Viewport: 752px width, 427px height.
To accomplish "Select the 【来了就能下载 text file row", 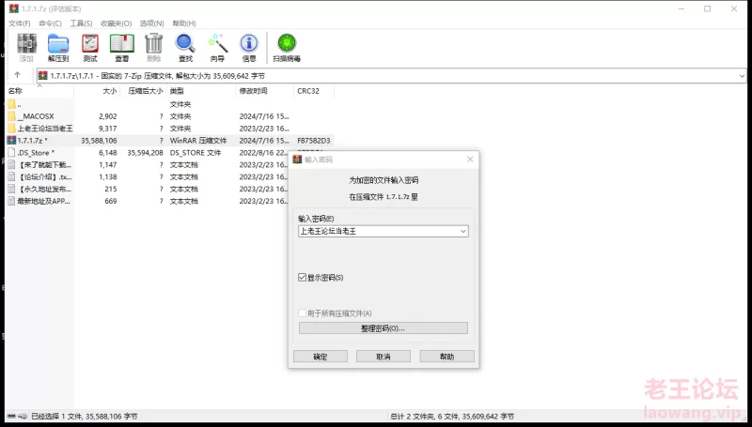I will click(147, 164).
